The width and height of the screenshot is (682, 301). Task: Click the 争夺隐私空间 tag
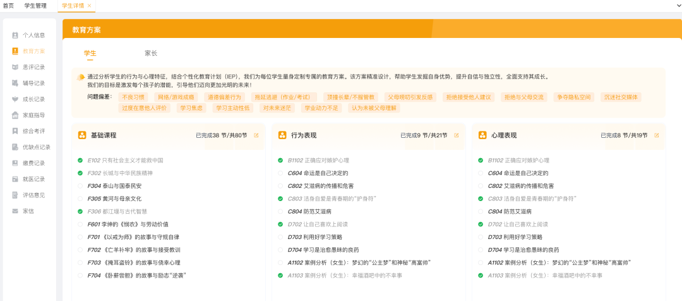(x=573, y=97)
